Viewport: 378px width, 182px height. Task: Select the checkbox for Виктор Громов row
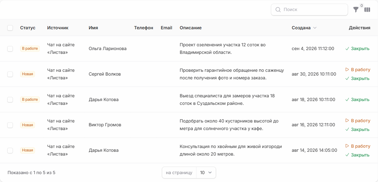tap(10, 125)
